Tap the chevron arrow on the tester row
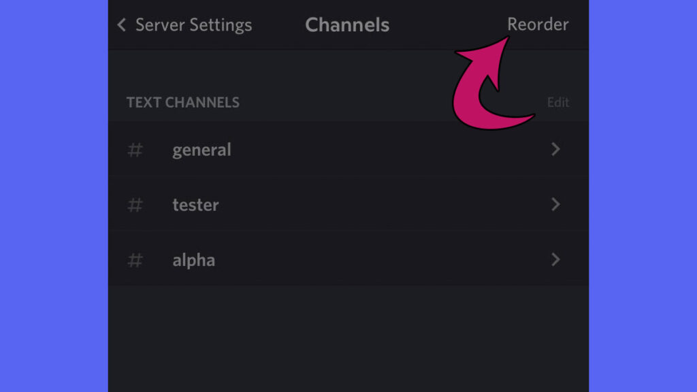The image size is (697, 392). coord(555,205)
